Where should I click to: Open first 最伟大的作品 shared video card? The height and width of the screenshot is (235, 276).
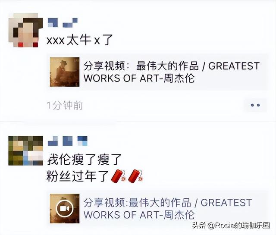point(158,72)
